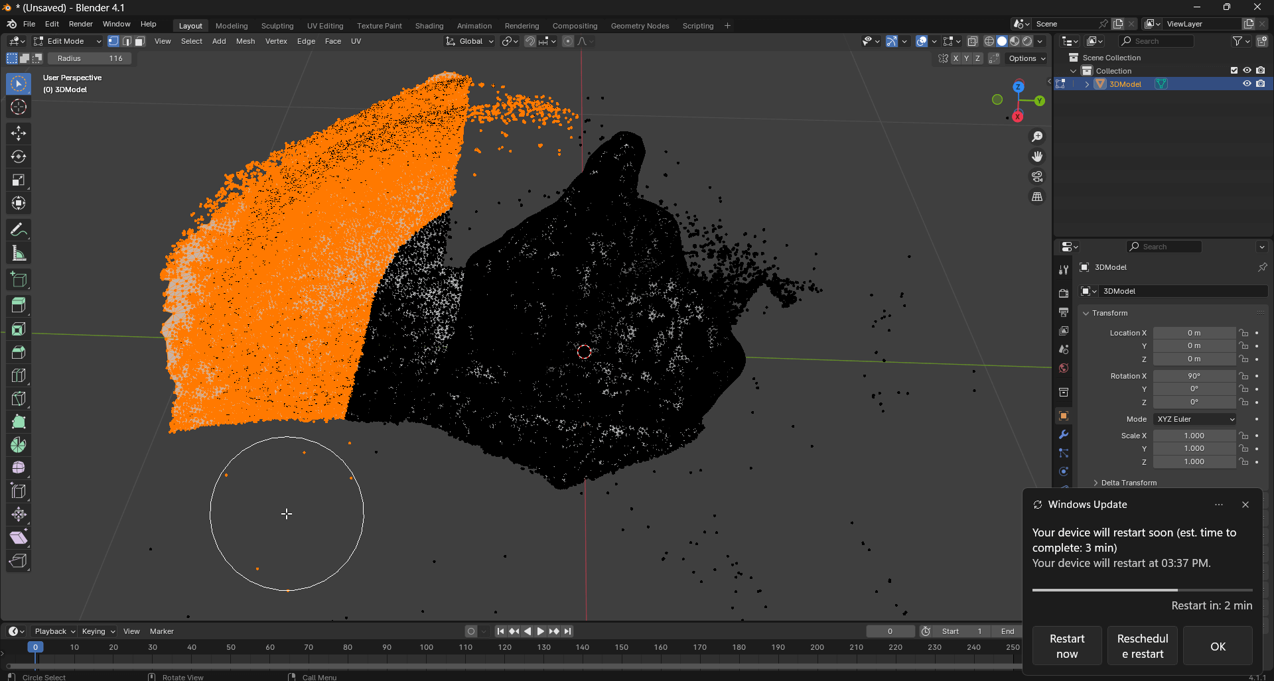1274x681 pixels.
Task: Select the Rip Region tool
Action: tap(19, 561)
